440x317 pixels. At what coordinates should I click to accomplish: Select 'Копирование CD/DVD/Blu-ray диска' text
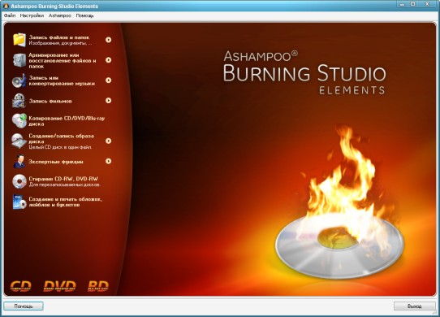(67, 121)
